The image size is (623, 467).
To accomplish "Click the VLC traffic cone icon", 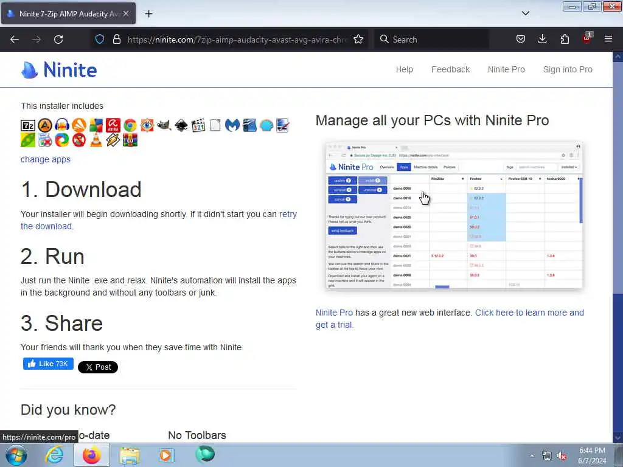I will pyautogui.click(x=96, y=140).
